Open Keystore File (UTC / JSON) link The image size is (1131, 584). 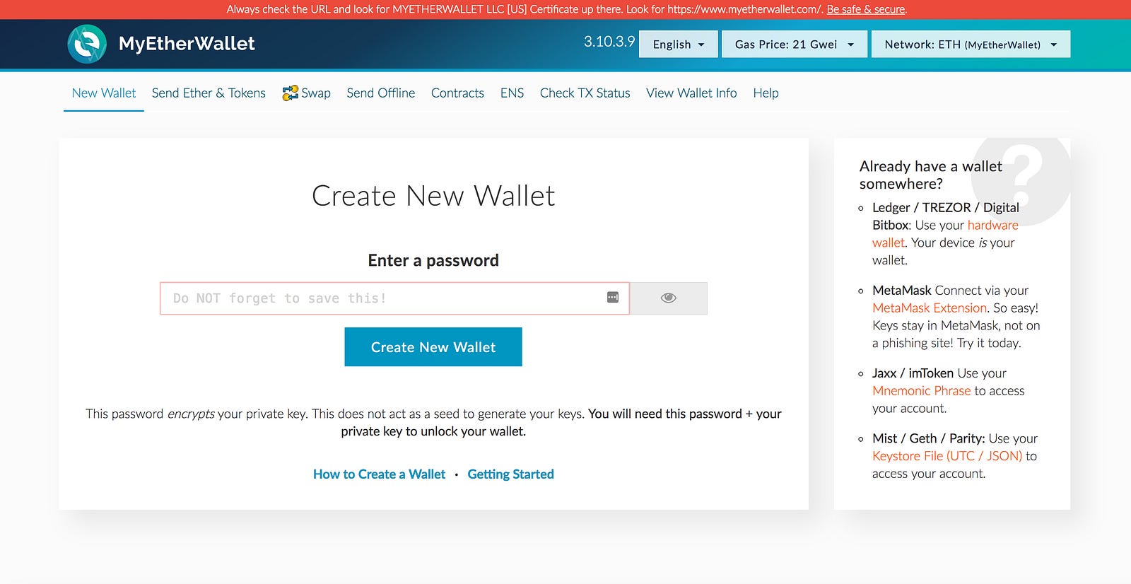click(x=947, y=456)
